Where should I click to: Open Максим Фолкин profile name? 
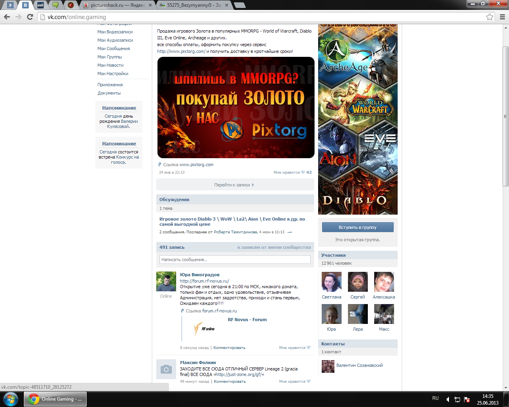point(198,362)
